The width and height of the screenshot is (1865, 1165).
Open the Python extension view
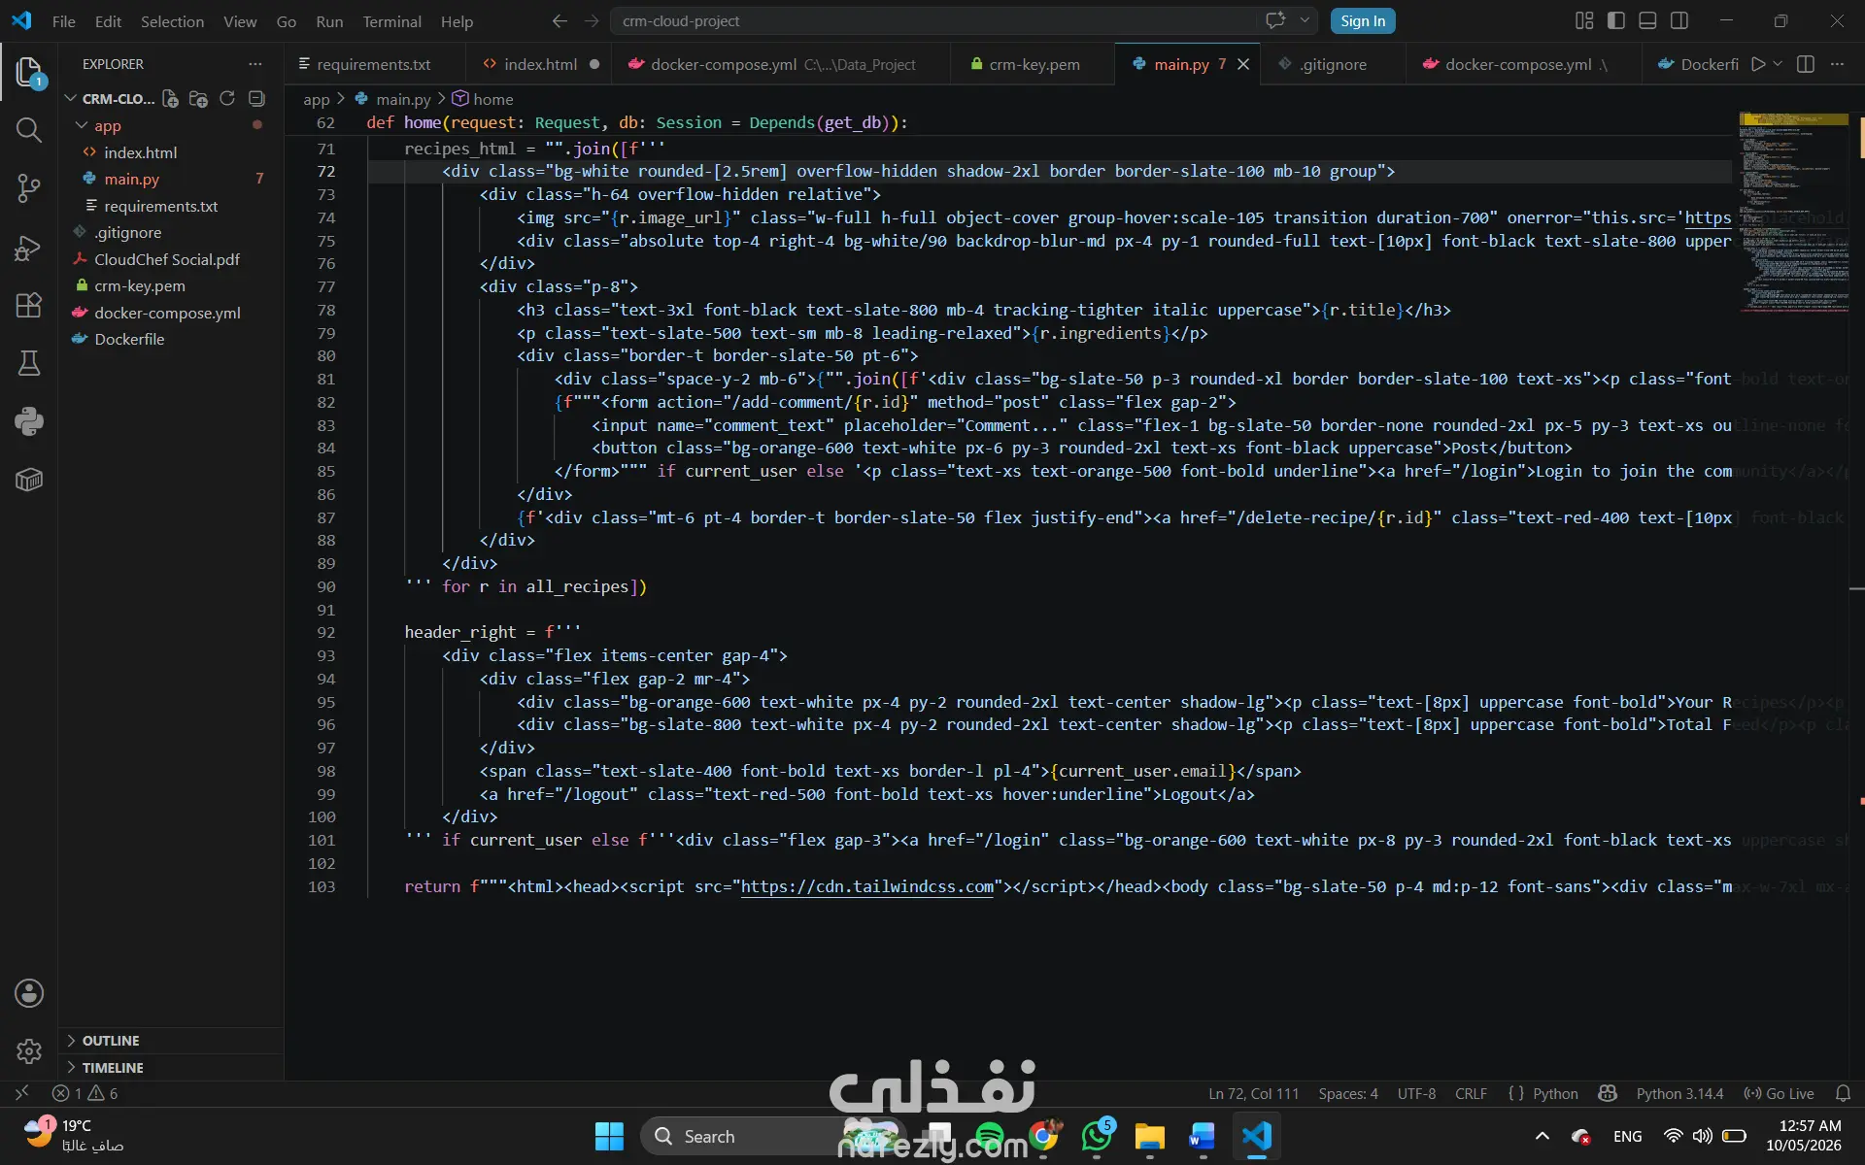click(x=29, y=421)
